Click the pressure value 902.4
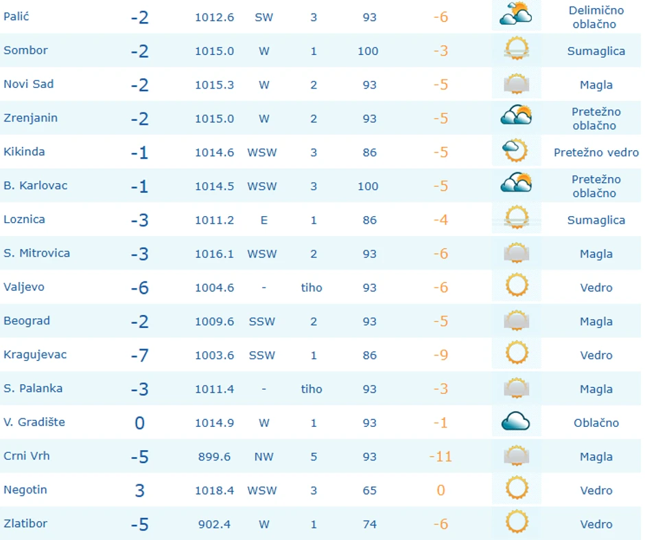 click(214, 524)
